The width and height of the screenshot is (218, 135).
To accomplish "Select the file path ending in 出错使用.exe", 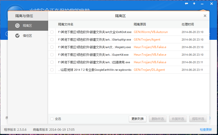I will point(94,62).
